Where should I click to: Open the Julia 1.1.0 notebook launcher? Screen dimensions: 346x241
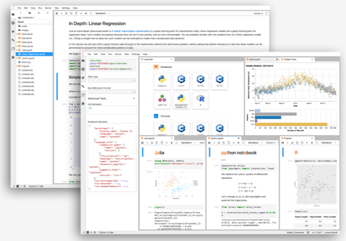(162, 99)
